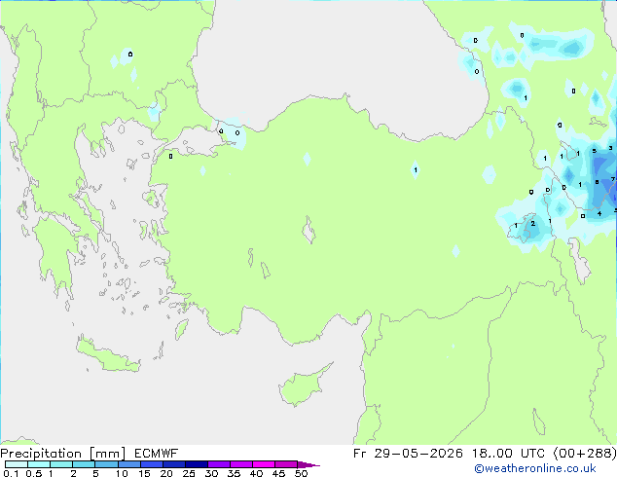
Task: Click the 'Precipitation' title word
Action: (x=41, y=454)
